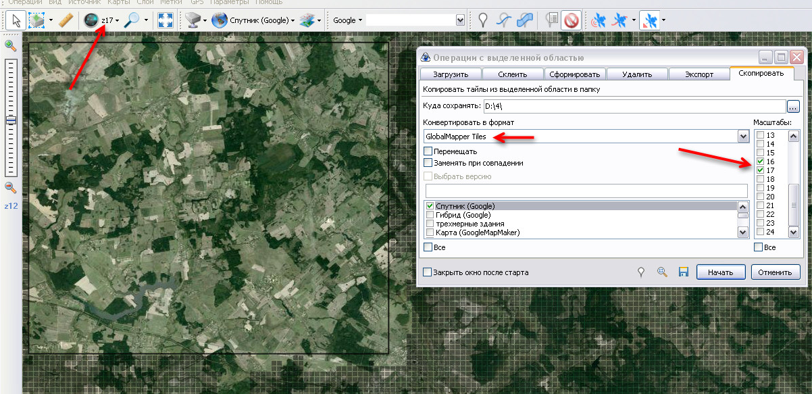The width and height of the screenshot is (812, 394).
Task: Enable the Перемещать checkbox
Action: [x=428, y=151]
